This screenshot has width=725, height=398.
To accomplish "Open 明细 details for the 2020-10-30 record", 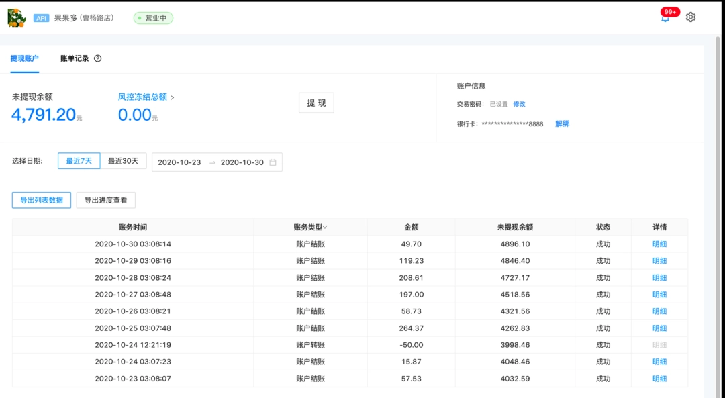I will (x=659, y=244).
